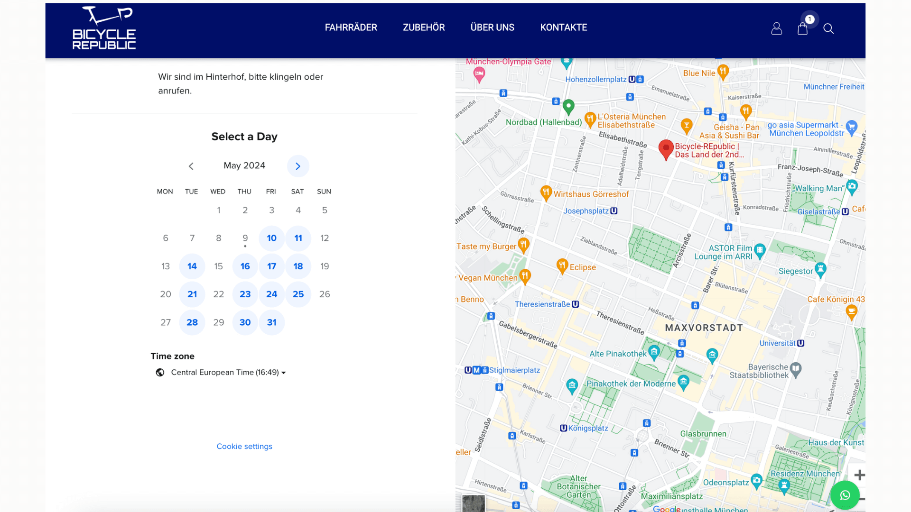This screenshot has width=911, height=512.
Task: Click the München-Olympia Gate hotel marker
Action: tap(479, 74)
